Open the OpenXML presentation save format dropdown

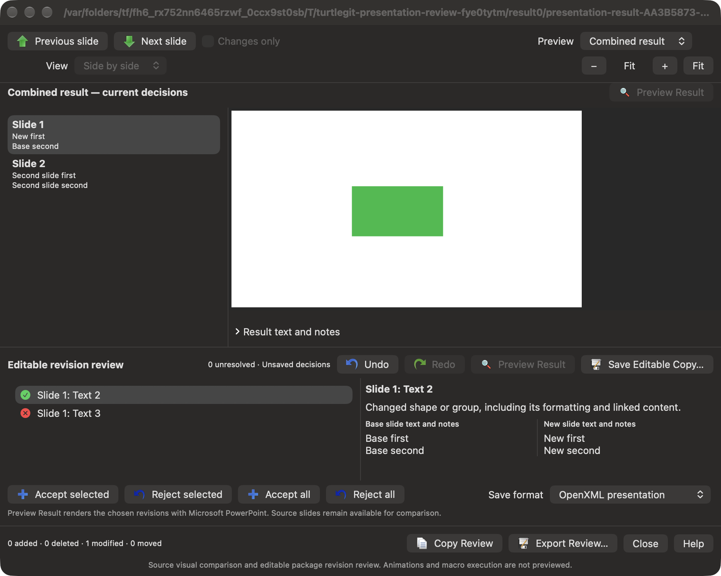point(630,495)
